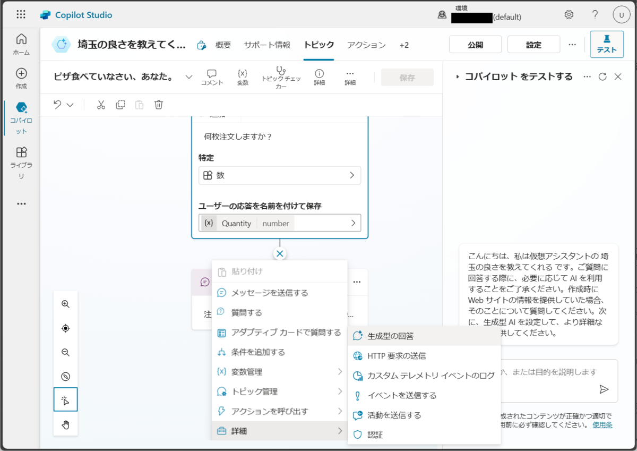Viewport: 637px width, 451px height.
Task: Click the send arrow in the chat box
Action: pos(604,389)
